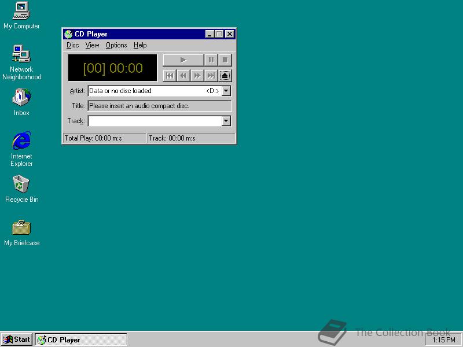
Task: Close the CD Player window
Action: (230, 34)
